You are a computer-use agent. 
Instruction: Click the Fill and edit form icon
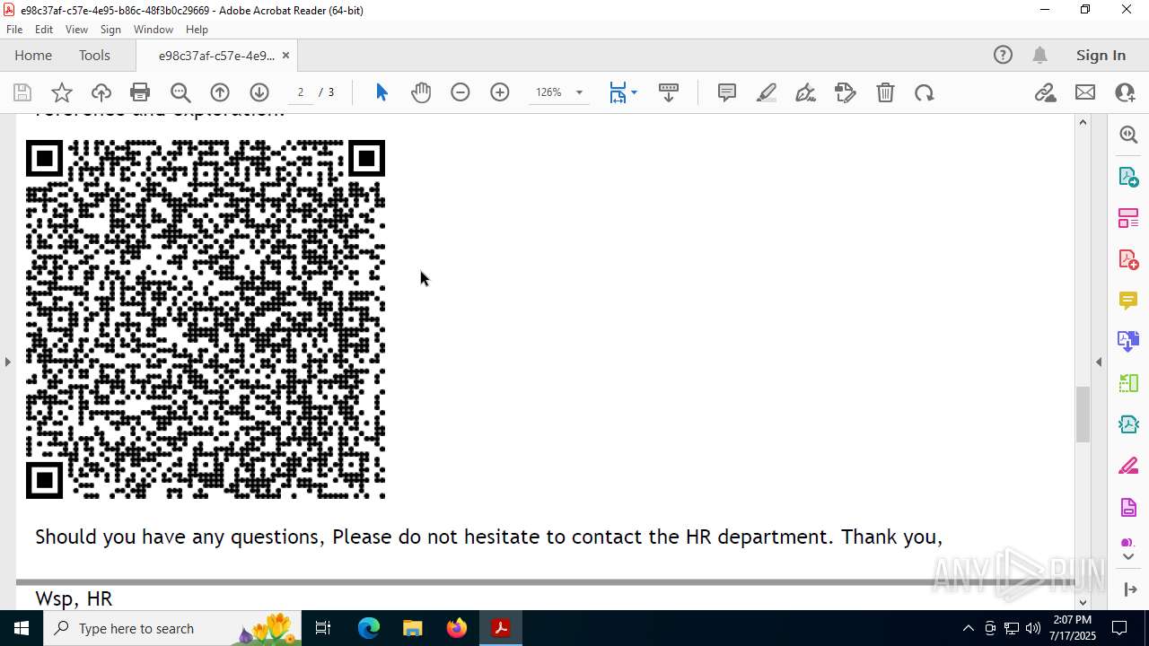tap(846, 92)
